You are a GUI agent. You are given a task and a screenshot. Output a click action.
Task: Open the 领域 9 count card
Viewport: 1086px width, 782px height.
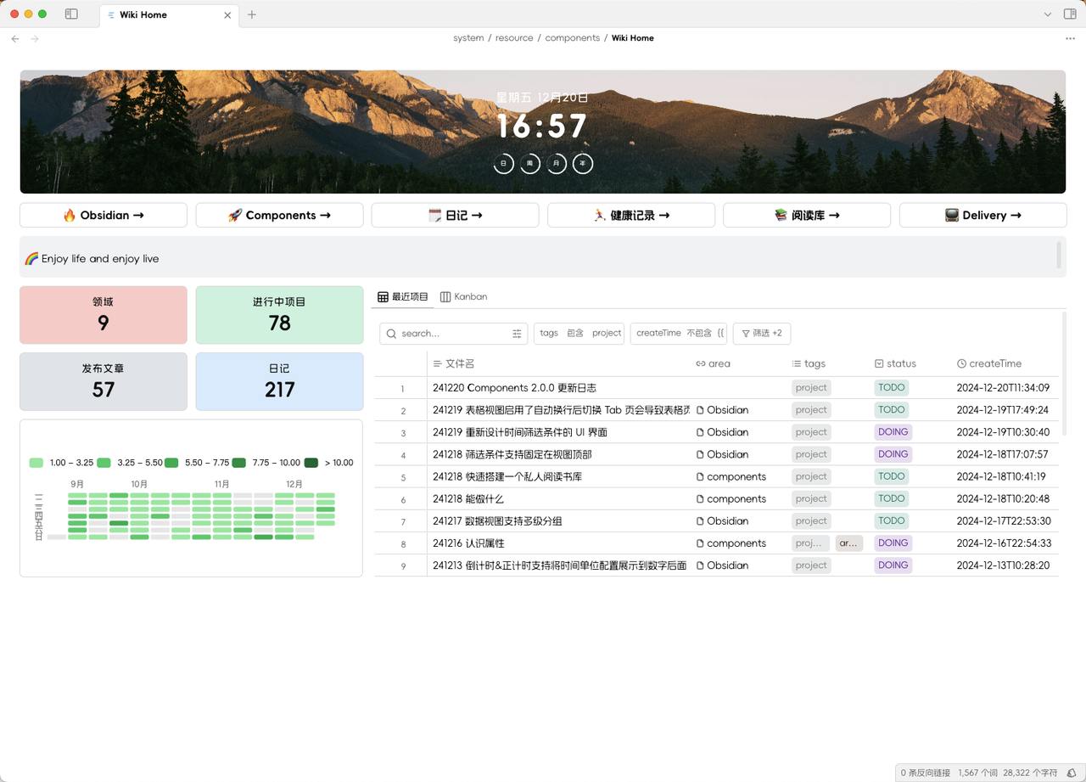pyautogui.click(x=104, y=315)
